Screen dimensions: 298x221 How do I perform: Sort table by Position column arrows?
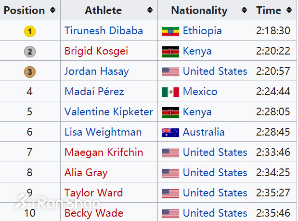coord(52,10)
